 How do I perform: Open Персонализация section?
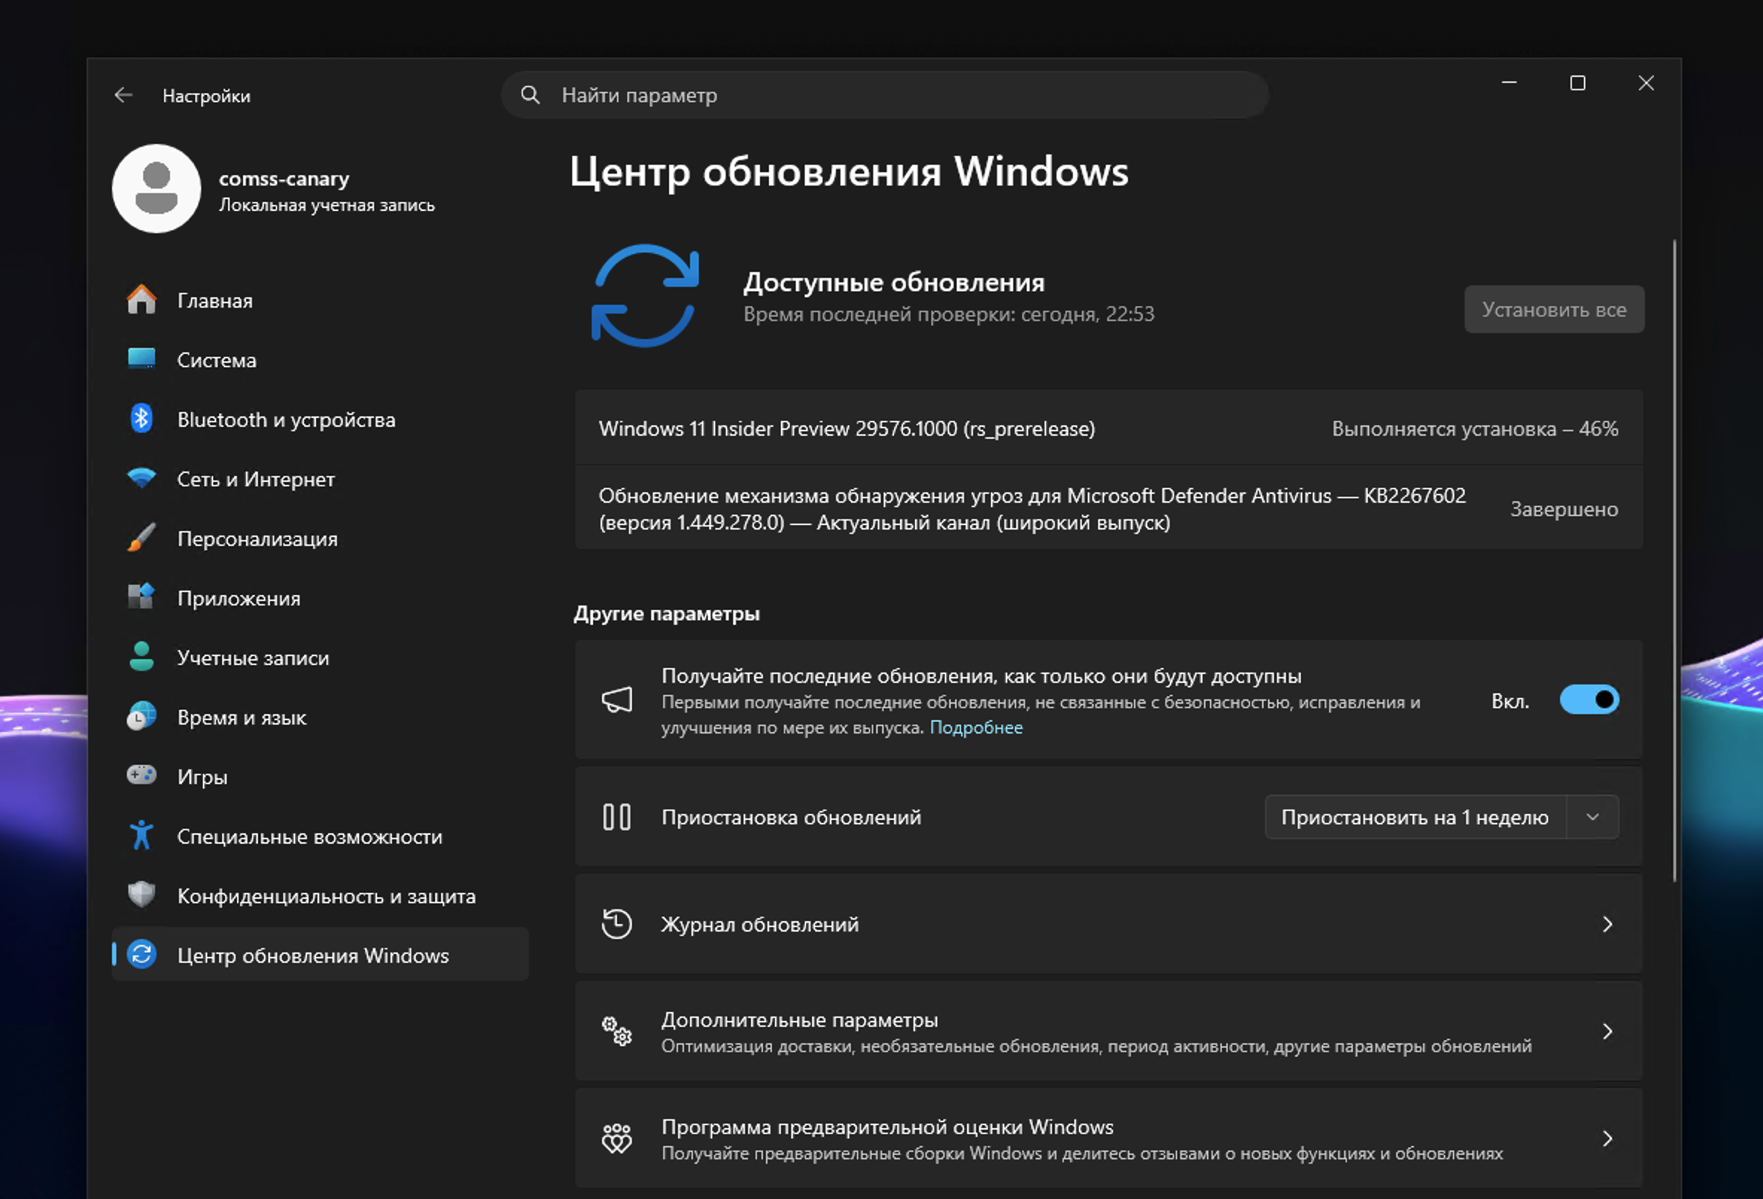coord(320,538)
